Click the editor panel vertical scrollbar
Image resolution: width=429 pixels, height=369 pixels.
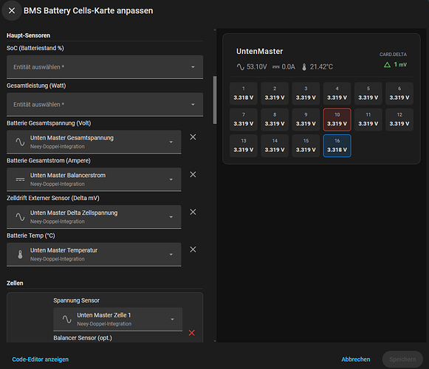pos(215,100)
